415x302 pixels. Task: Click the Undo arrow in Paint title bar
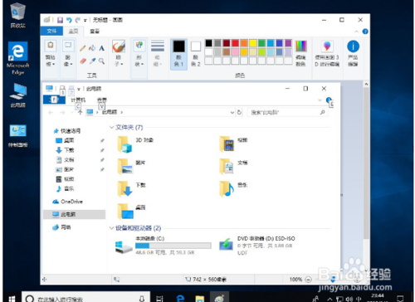point(69,20)
